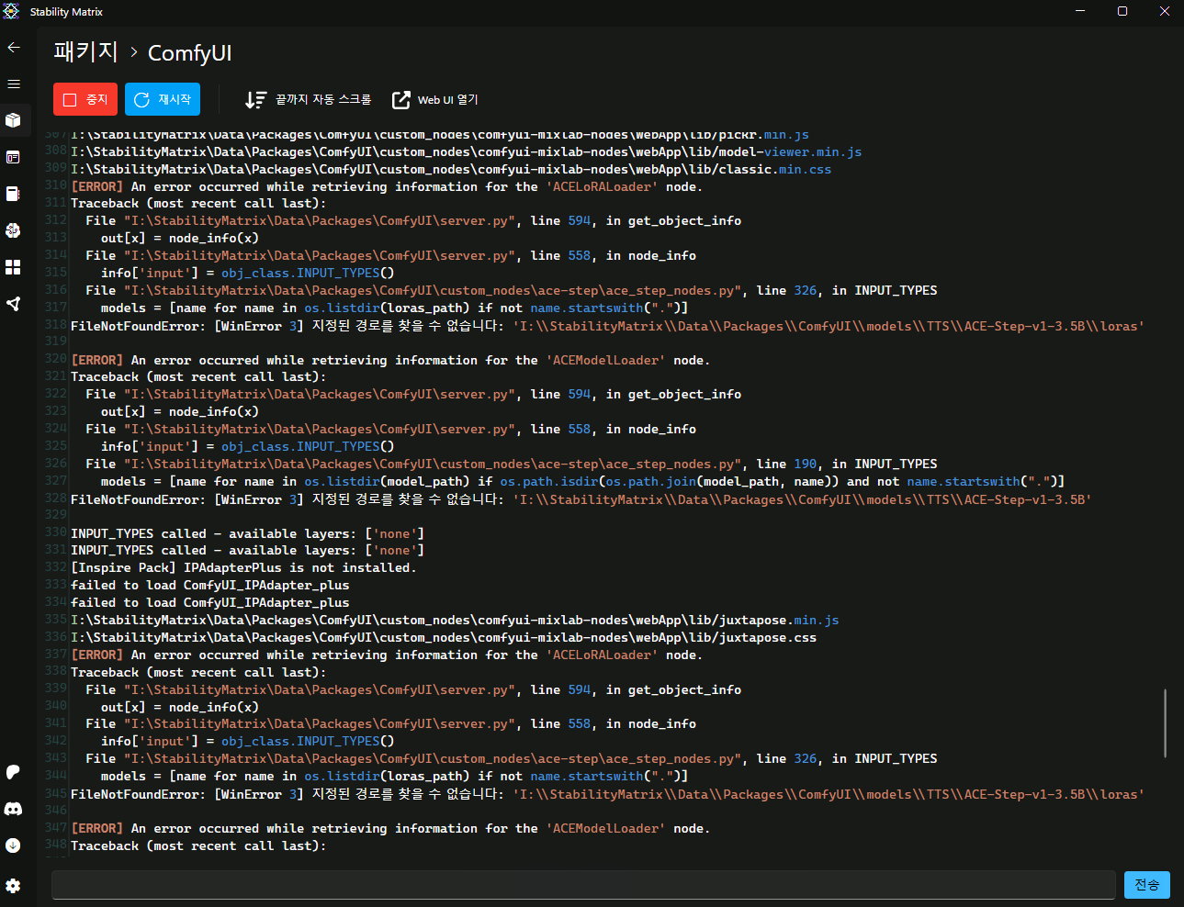Toggle 끝까지 자동 스크롤 auto-scroll

click(309, 99)
